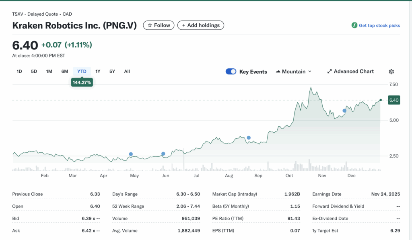
Task: Select the 5Y time range tab
Action: (113, 71)
